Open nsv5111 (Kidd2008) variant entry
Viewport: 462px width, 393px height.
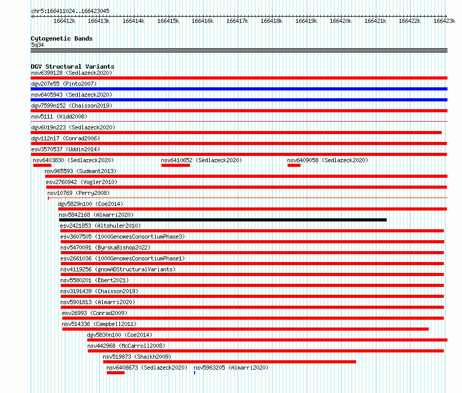(x=59, y=116)
